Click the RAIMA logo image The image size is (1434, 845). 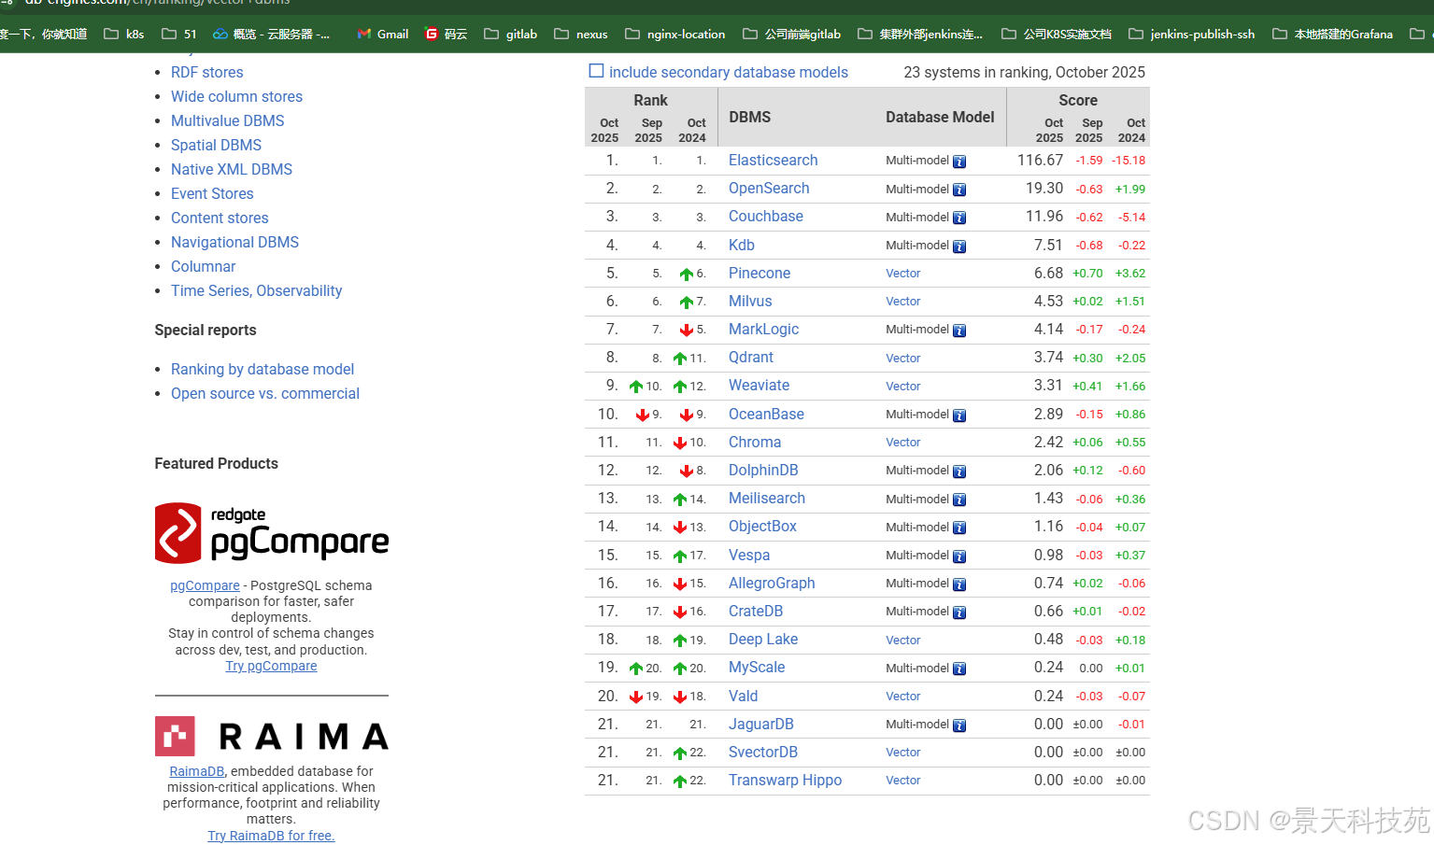click(x=272, y=736)
